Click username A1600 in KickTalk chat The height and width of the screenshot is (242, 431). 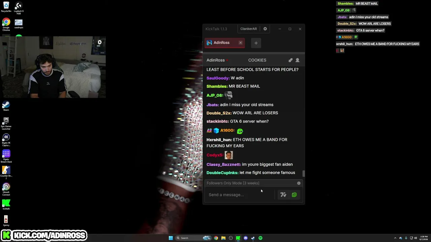(227, 131)
